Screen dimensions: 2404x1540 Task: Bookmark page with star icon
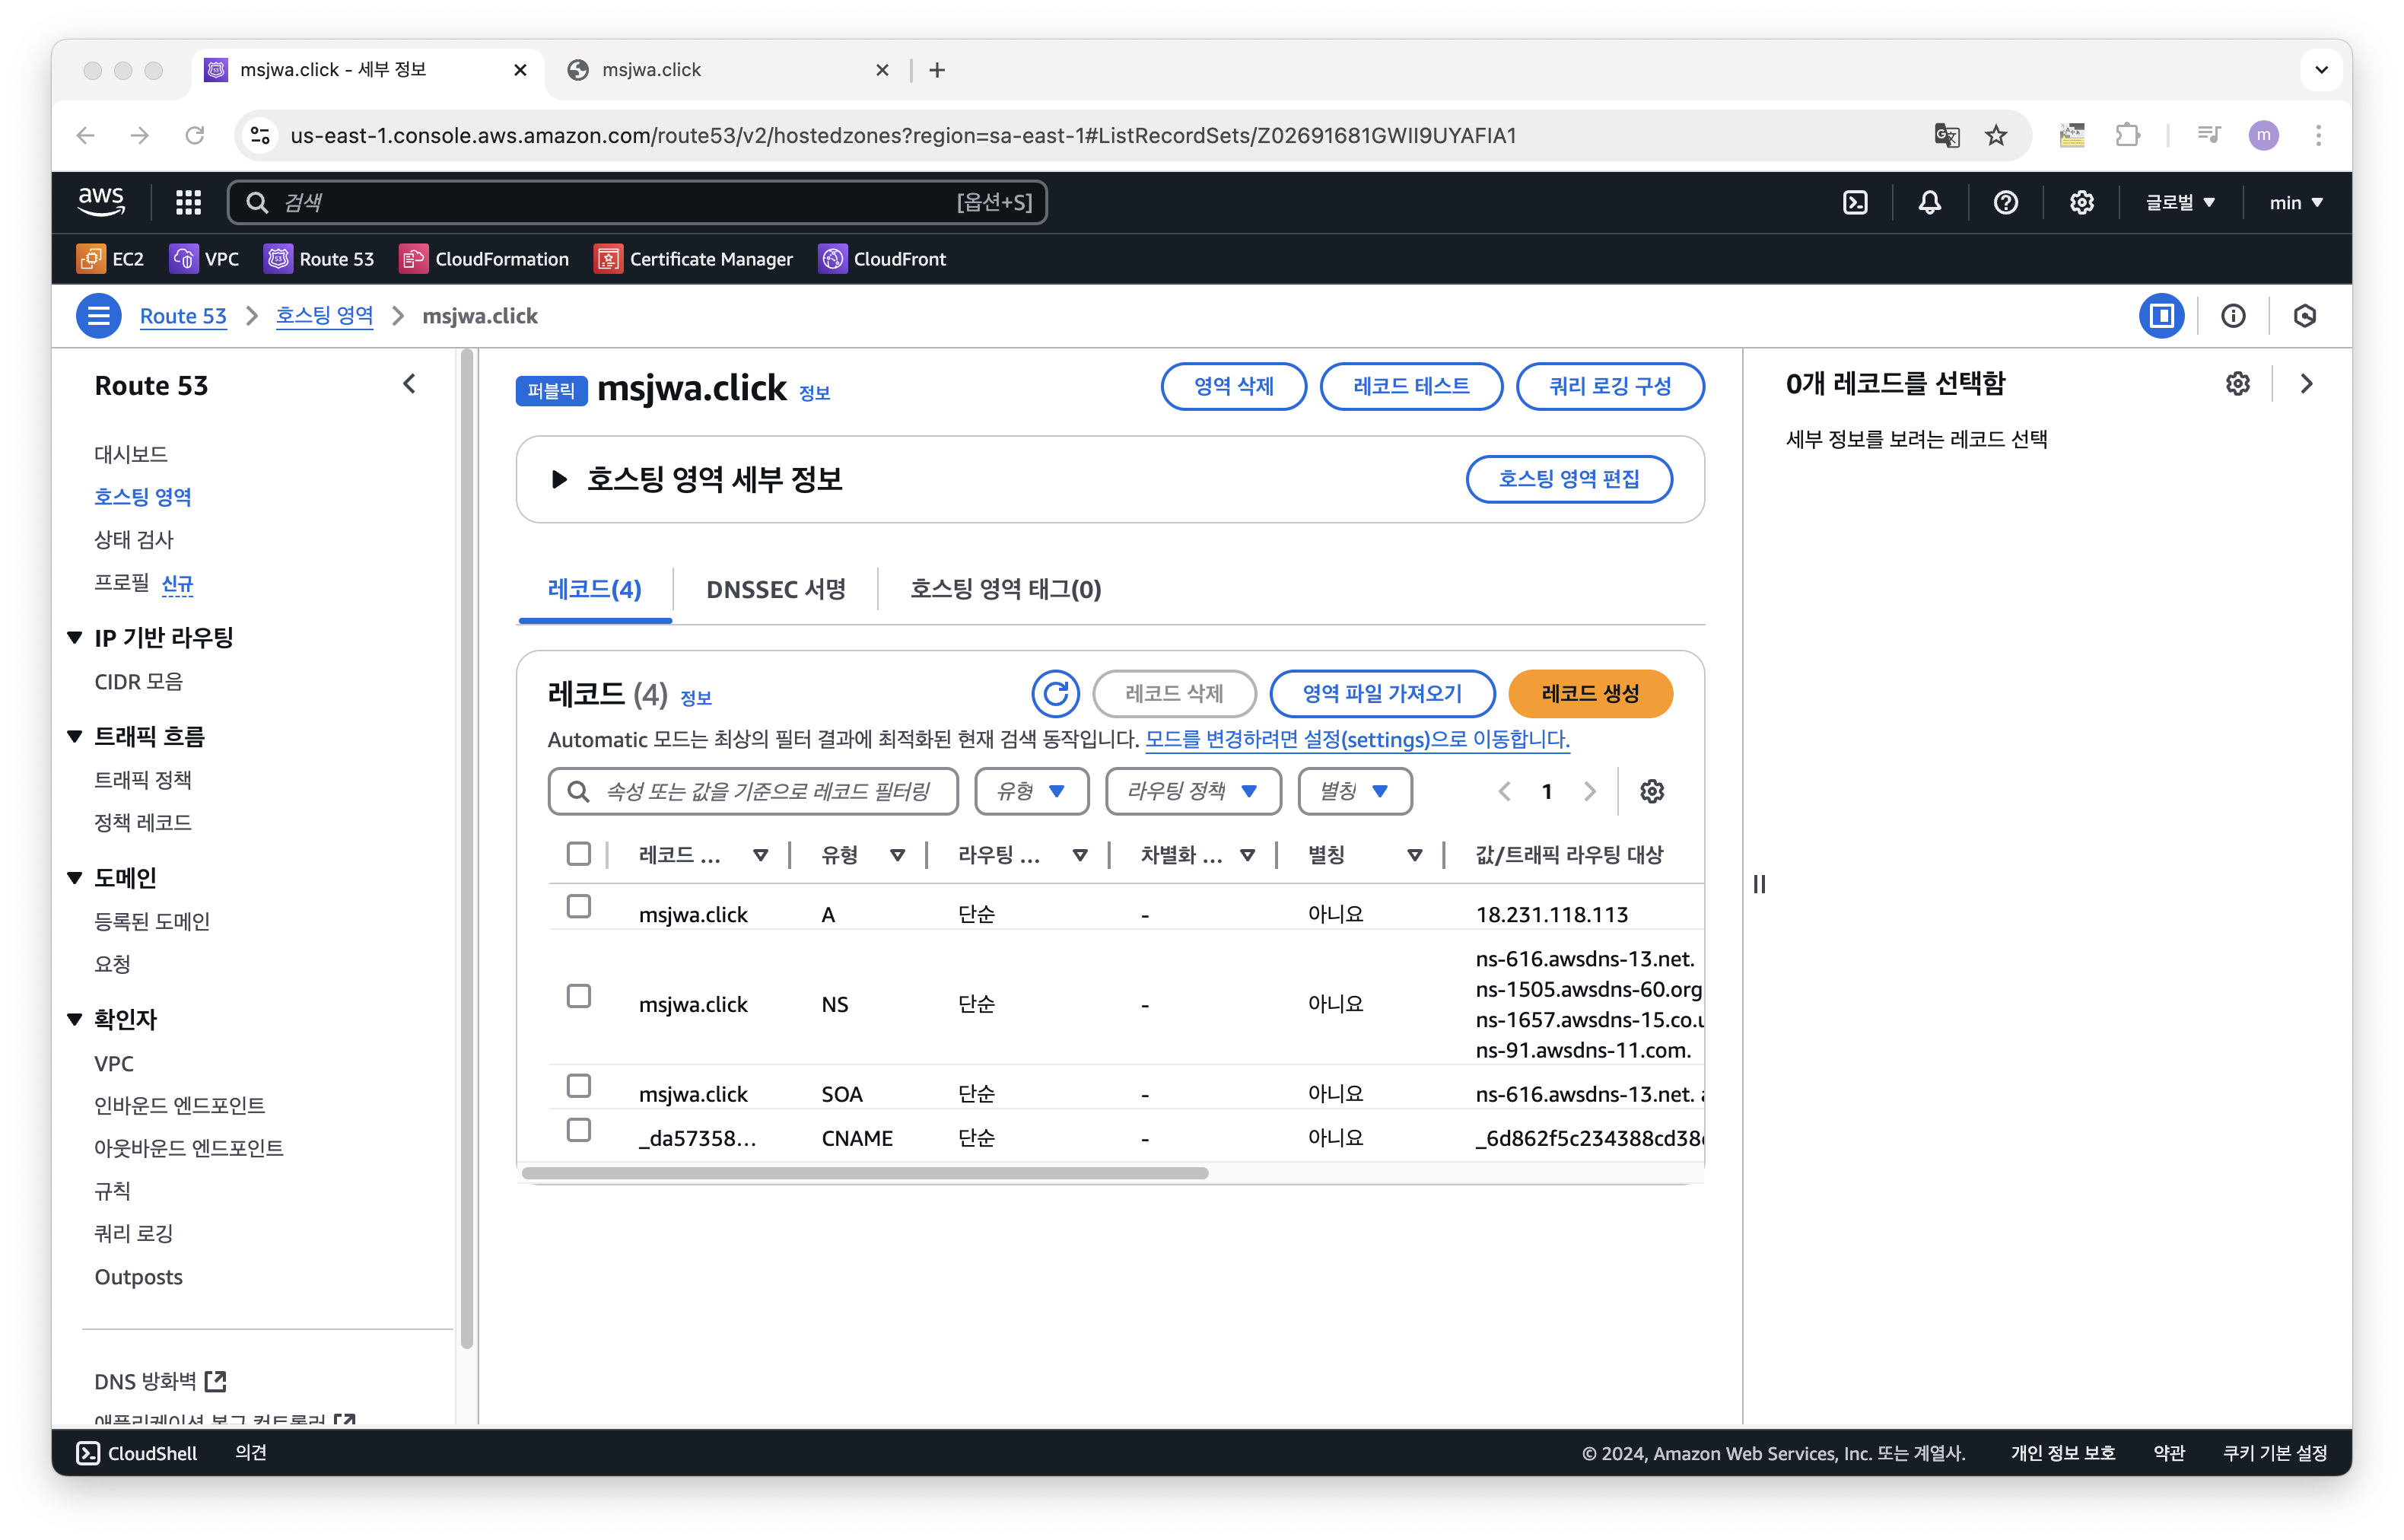1995,135
